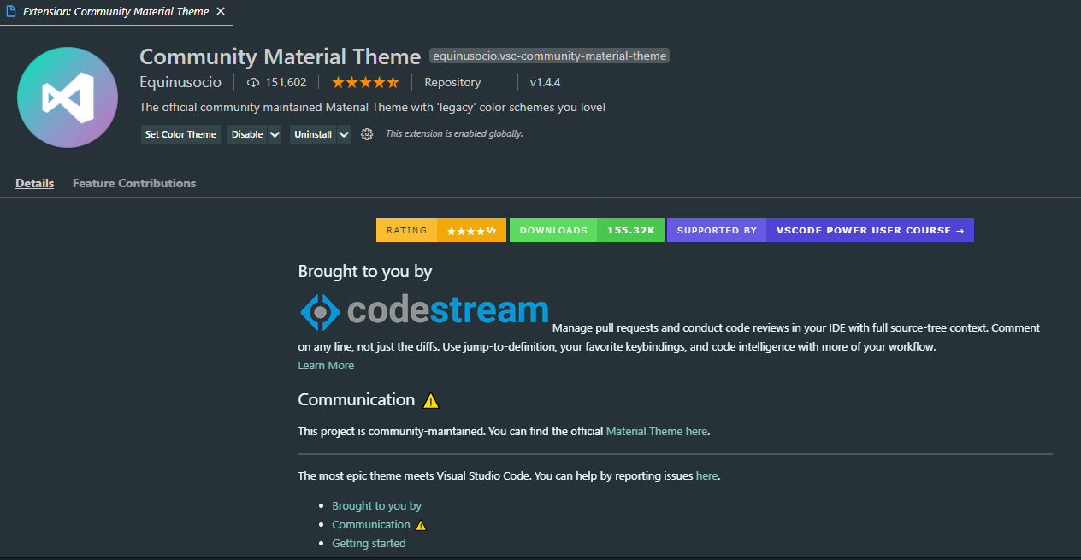Jump to the 'Communication' contents list link

(371, 524)
